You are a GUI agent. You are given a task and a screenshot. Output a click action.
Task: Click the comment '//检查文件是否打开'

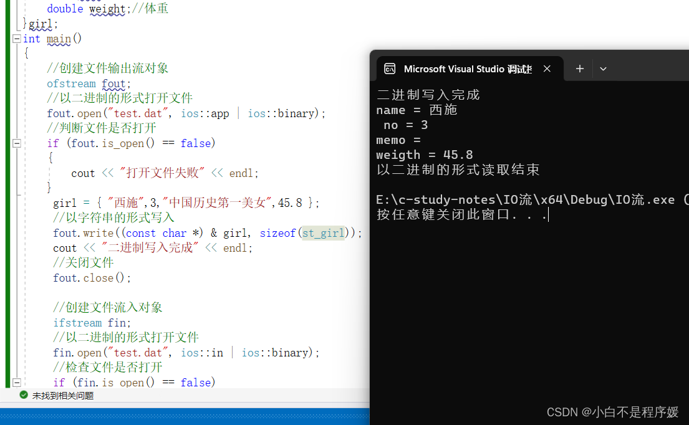point(108,367)
